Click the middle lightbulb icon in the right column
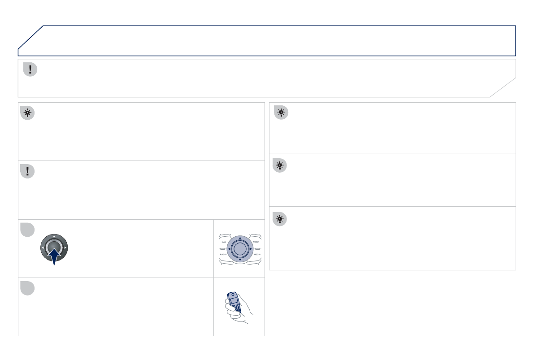Screen dimensions: 534x356 coord(280,166)
